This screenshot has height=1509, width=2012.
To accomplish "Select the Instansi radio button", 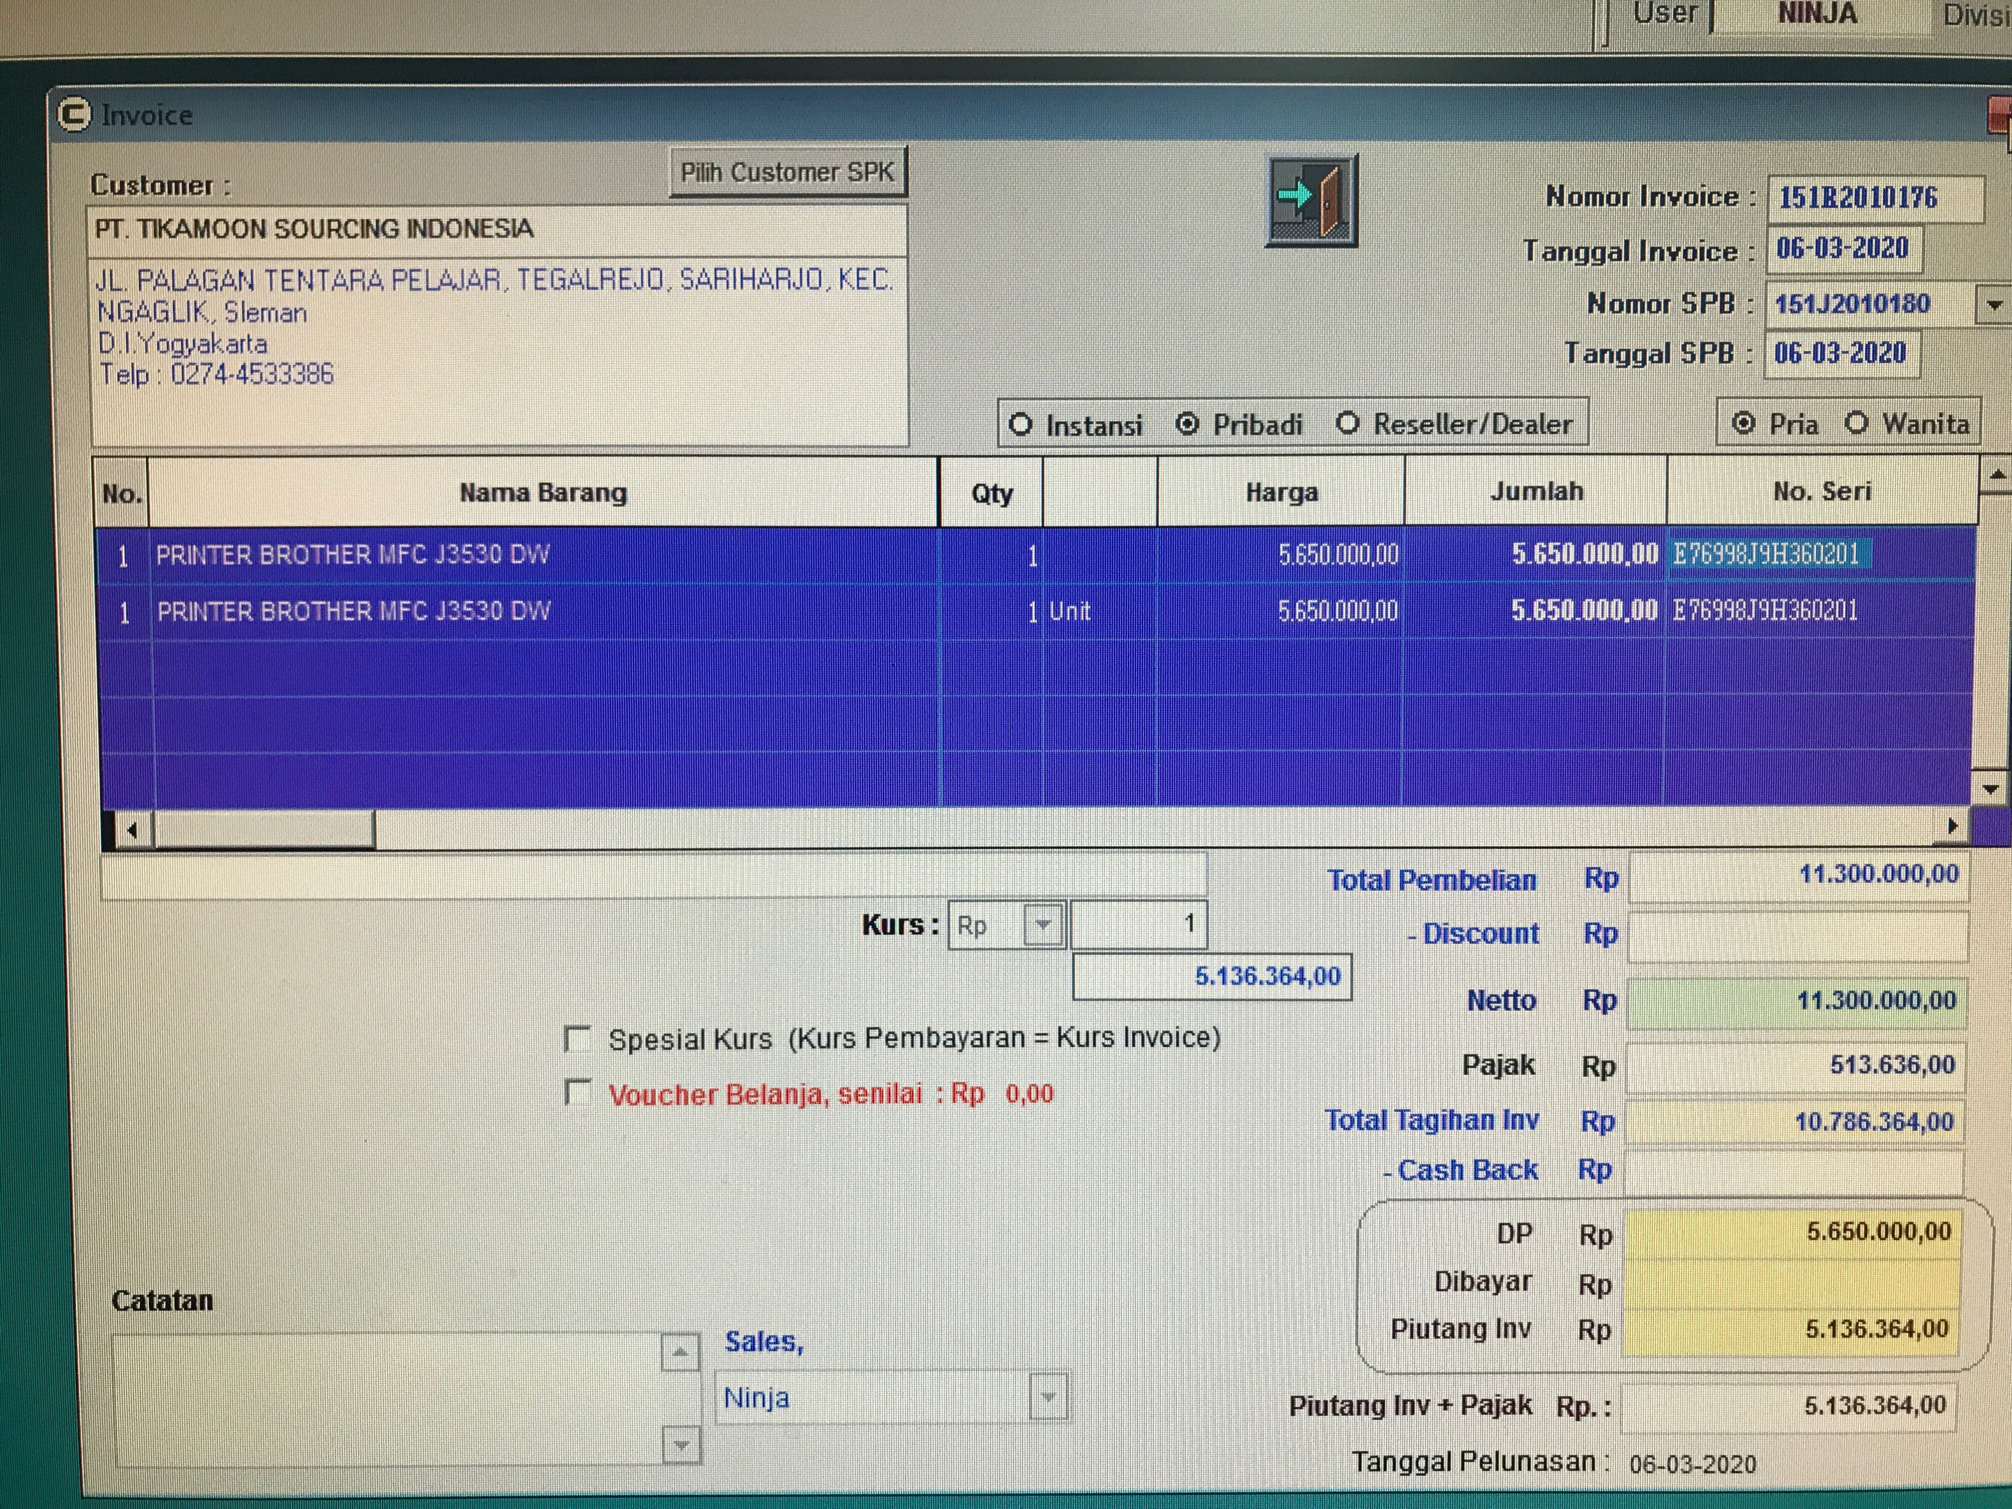I will click(1020, 425).
